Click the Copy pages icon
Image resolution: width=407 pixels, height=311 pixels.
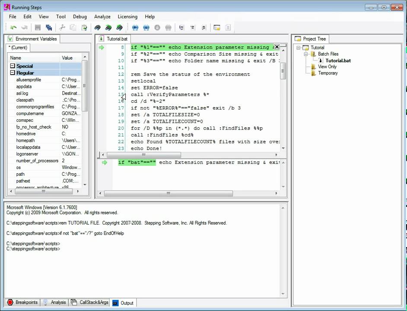[x=73, y=28]
